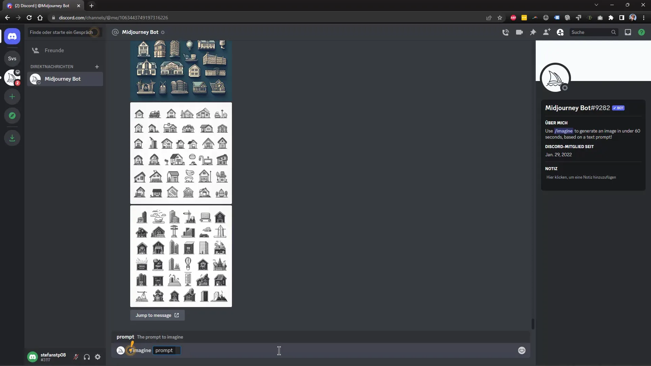
Task: Select the Svs server icon in sidebar
Action: click(x=12, y=58)
